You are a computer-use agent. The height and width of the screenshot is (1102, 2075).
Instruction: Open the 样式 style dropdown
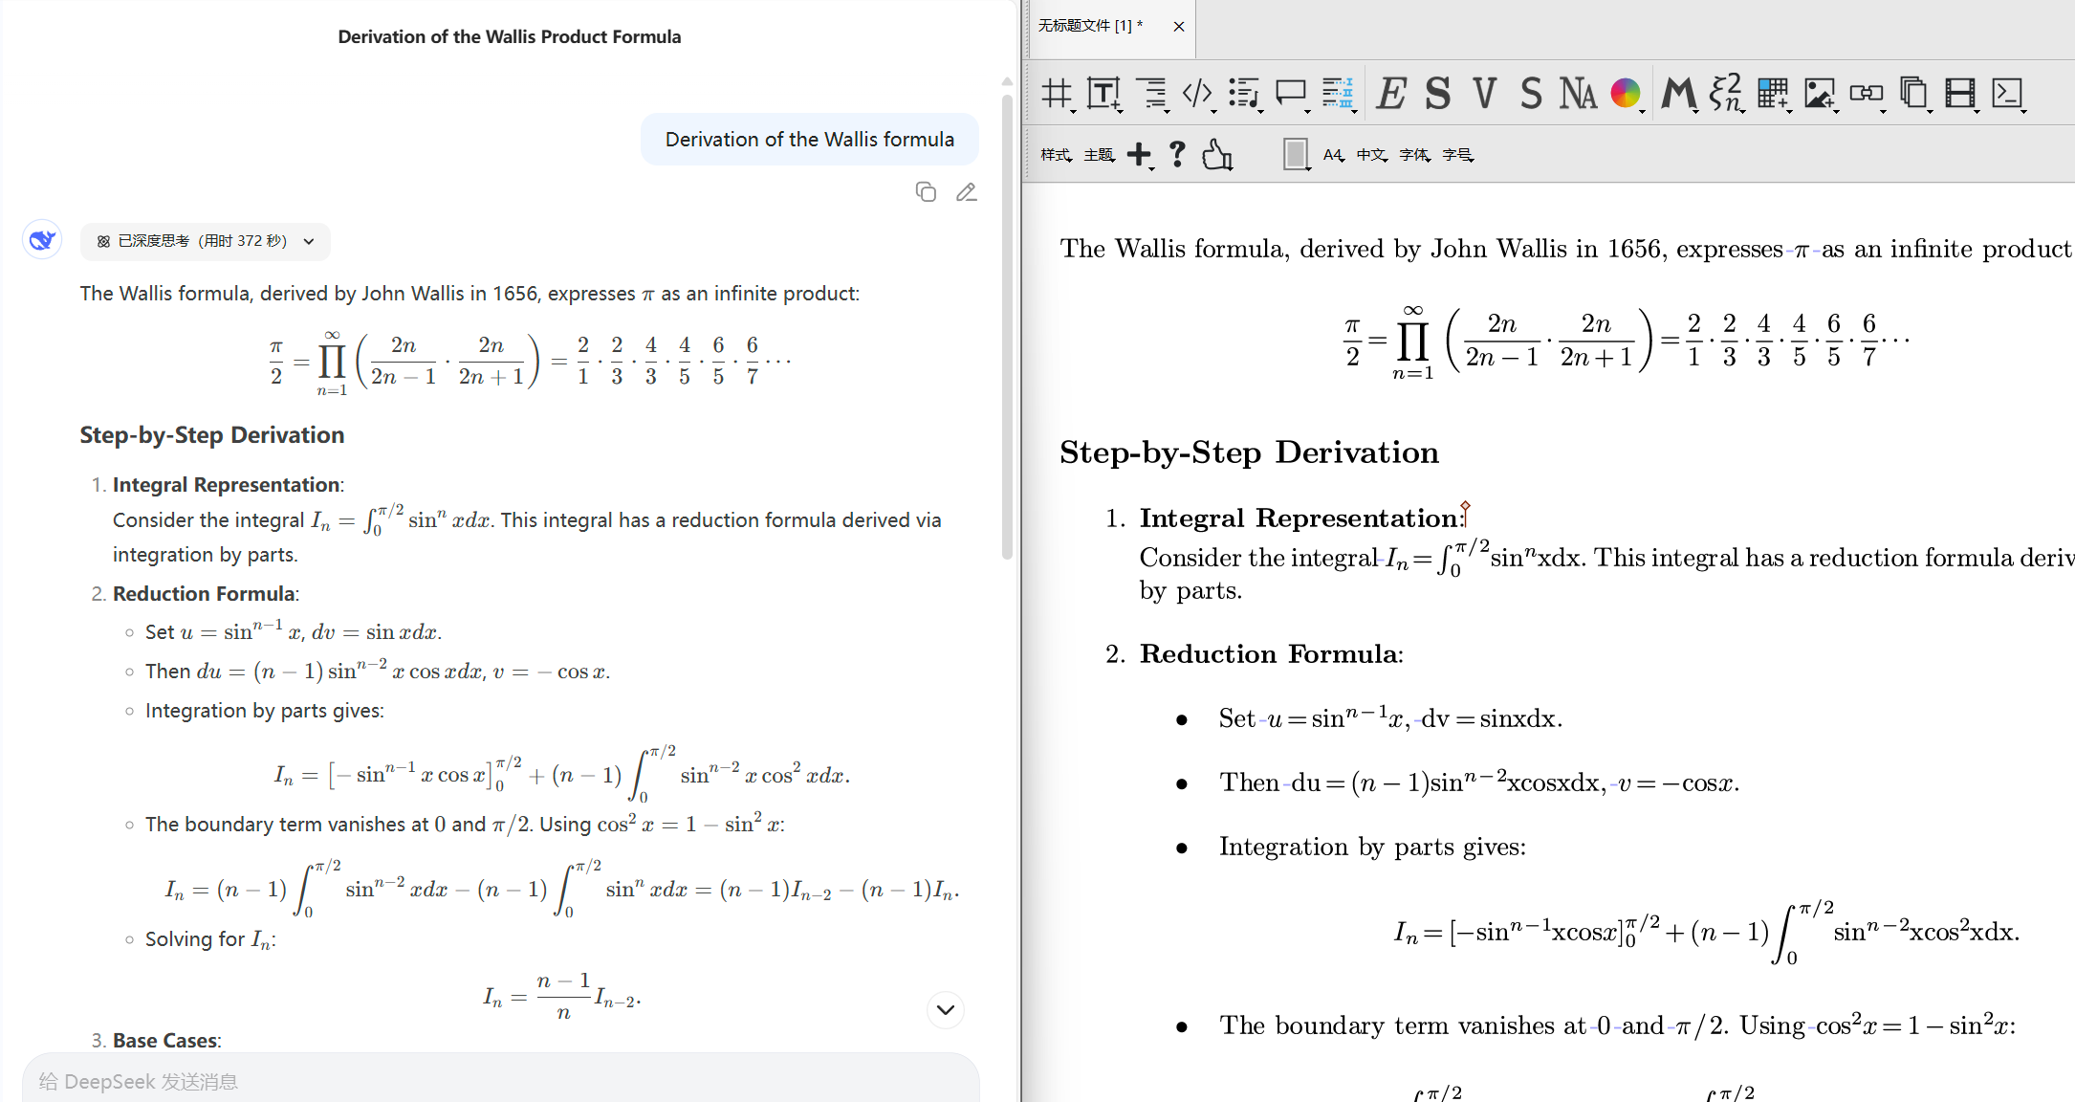point(1057,155)
